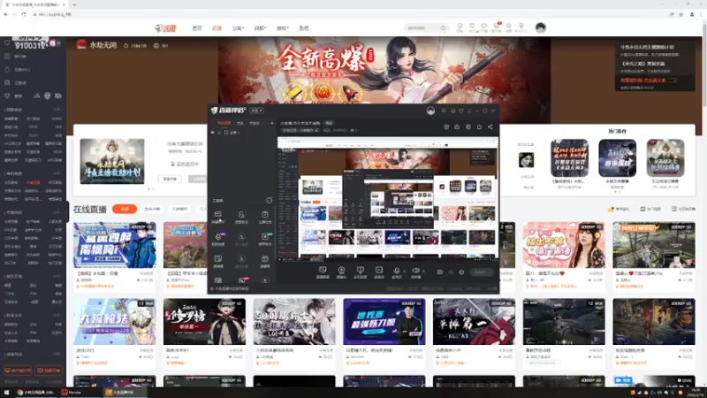Mute speaker icon in 直播伴侣
Image resolution: width=707 pixels, height=398 pixels.
(x=415, y=271)
